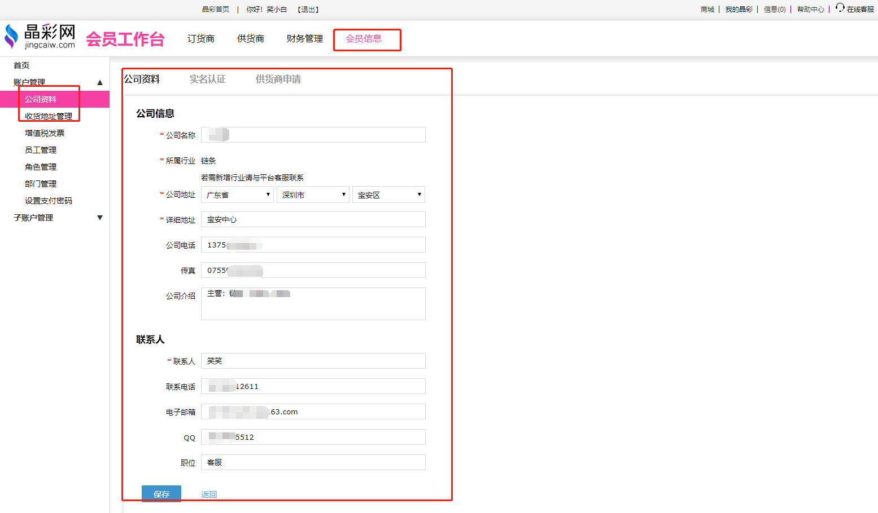The image size is (878, 513).
Task: Click the 返回 link
Action: click(x=209, y=494)
